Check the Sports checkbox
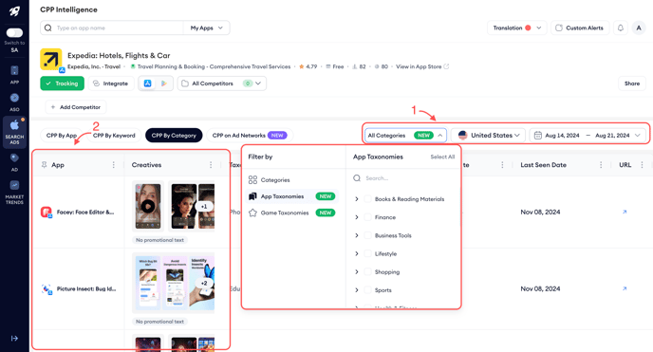Screen dimensions: 653x352 click(367, 290)
